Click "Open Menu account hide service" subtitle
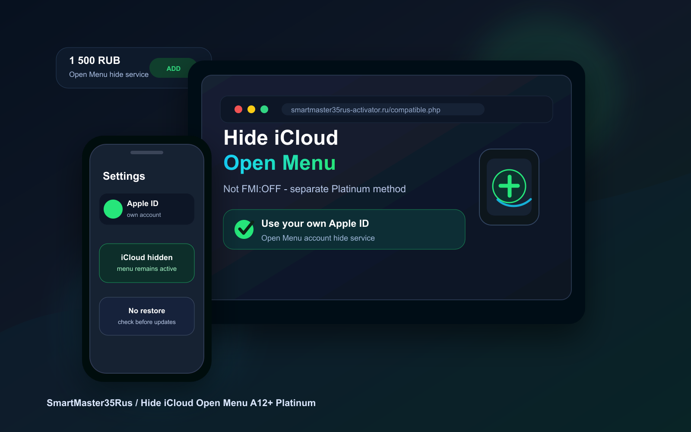Image resolution: width=691 pixels, height=432 pixels. [318, 238]
